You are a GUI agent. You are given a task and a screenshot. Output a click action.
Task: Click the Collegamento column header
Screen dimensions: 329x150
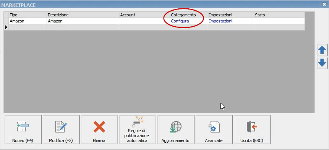coord(189,15)
